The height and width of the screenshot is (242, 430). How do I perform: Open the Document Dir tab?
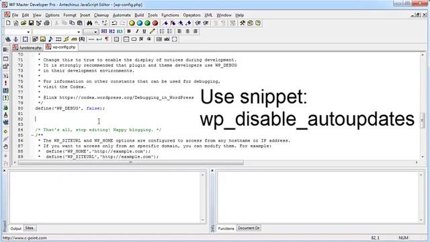pyautogui.click(x=249, y=228)
